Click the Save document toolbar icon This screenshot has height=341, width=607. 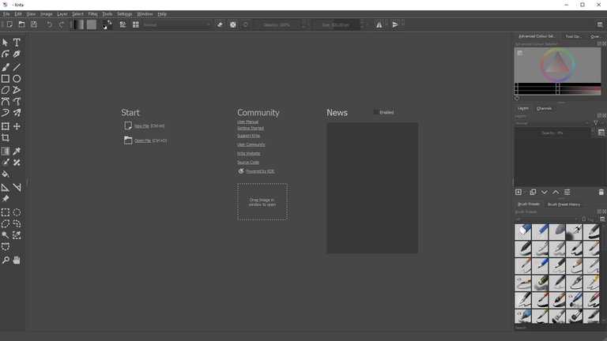point(34,24)
